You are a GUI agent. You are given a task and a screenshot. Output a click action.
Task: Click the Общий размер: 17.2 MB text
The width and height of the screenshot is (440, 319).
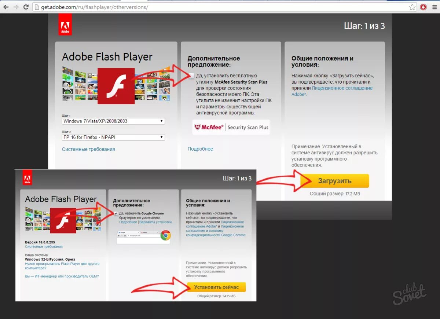(335, 194)
